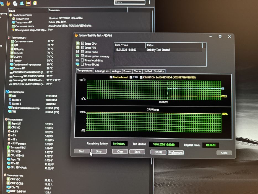Click the GPU 12VHPWR voltage icon

(x=8, y=167)
